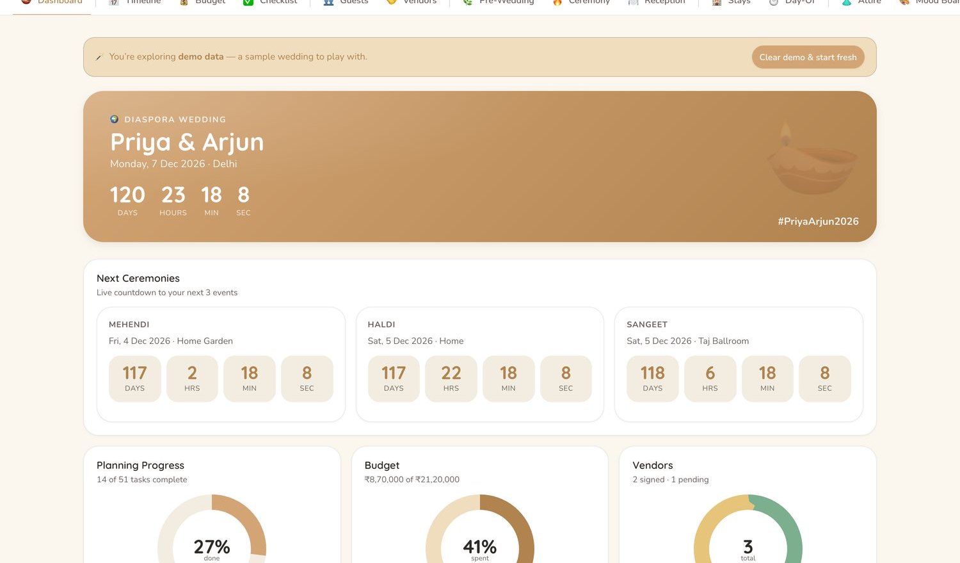960x563 pixels.
Task: Click Sat, 5 Dec 2026 · Home text
Action: point(415,341)
